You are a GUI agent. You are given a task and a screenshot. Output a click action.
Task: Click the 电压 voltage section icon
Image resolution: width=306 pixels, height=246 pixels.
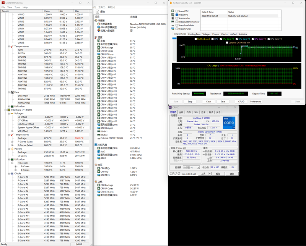pyautogui.click(x=96, y=165)
